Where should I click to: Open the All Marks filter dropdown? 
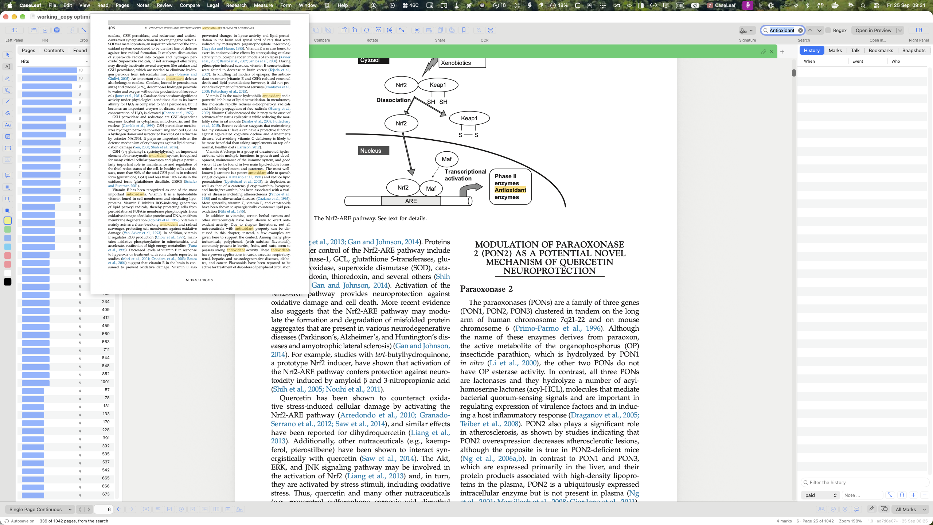[911, 509]
